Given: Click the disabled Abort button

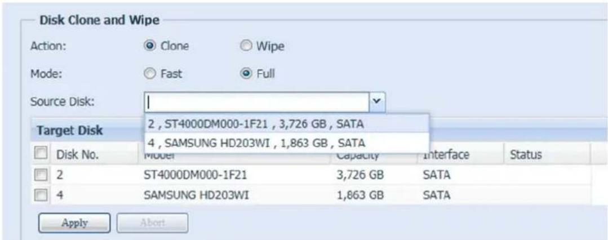Looking at the screenshot, I should 152,223.
